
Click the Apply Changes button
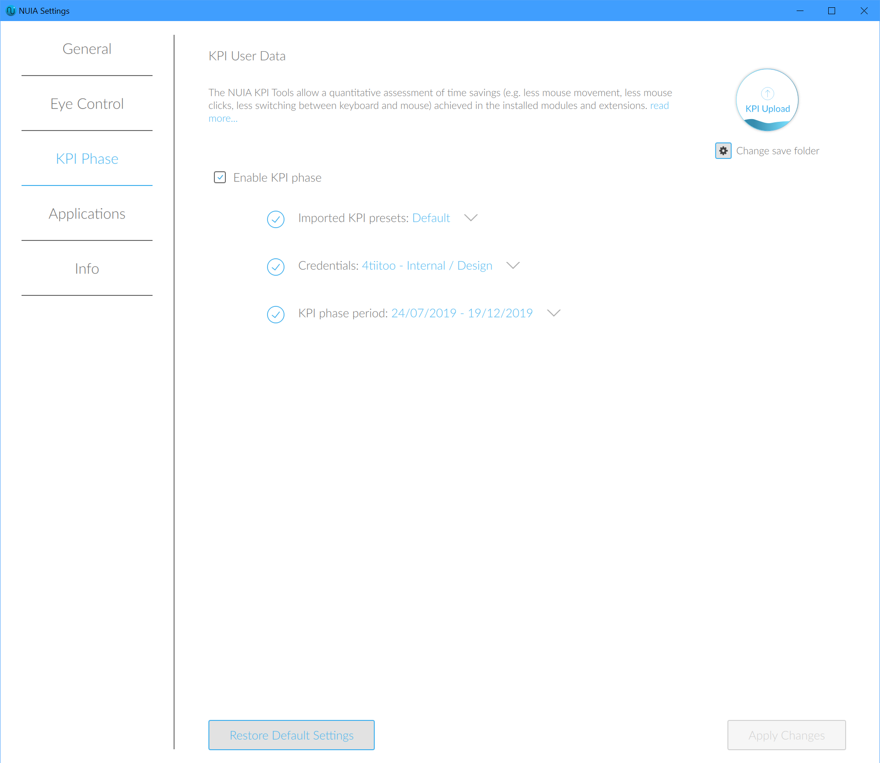787,735
